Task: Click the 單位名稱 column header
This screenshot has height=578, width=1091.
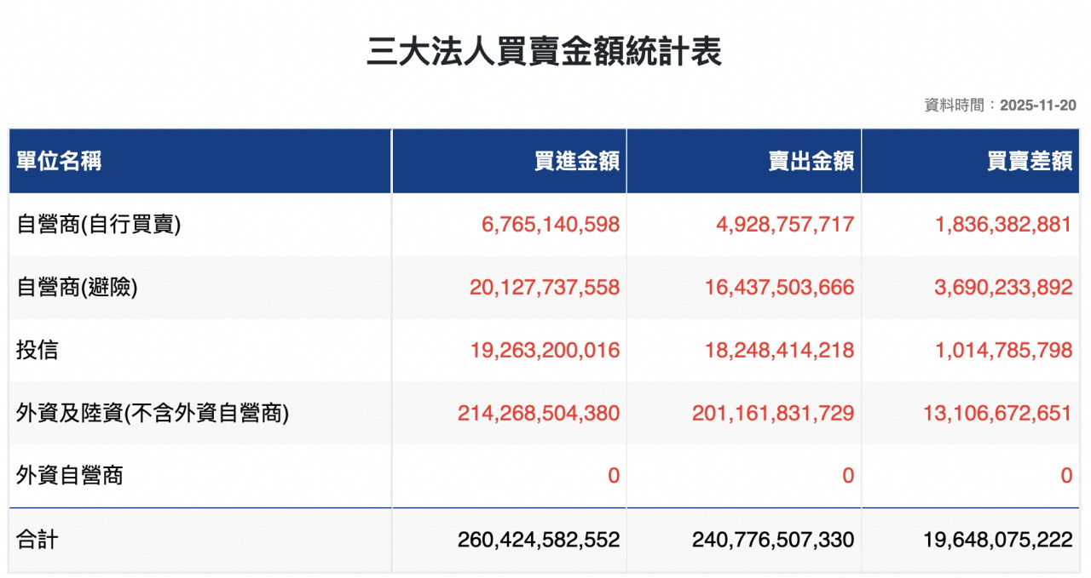Action: [60, 161]
